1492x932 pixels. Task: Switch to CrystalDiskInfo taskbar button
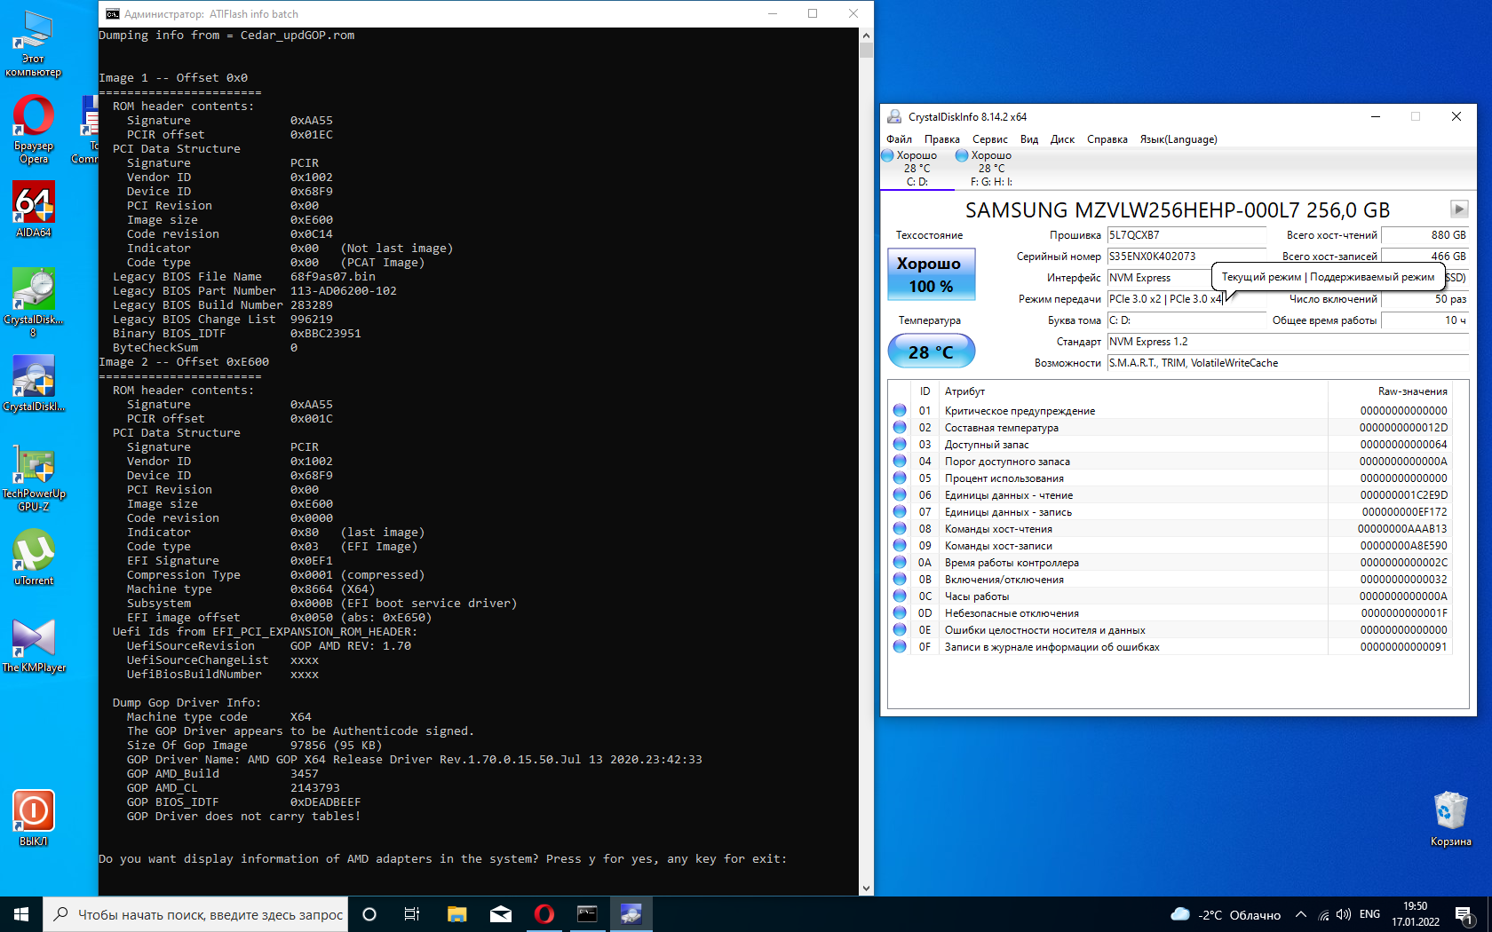tap(631, 914)
